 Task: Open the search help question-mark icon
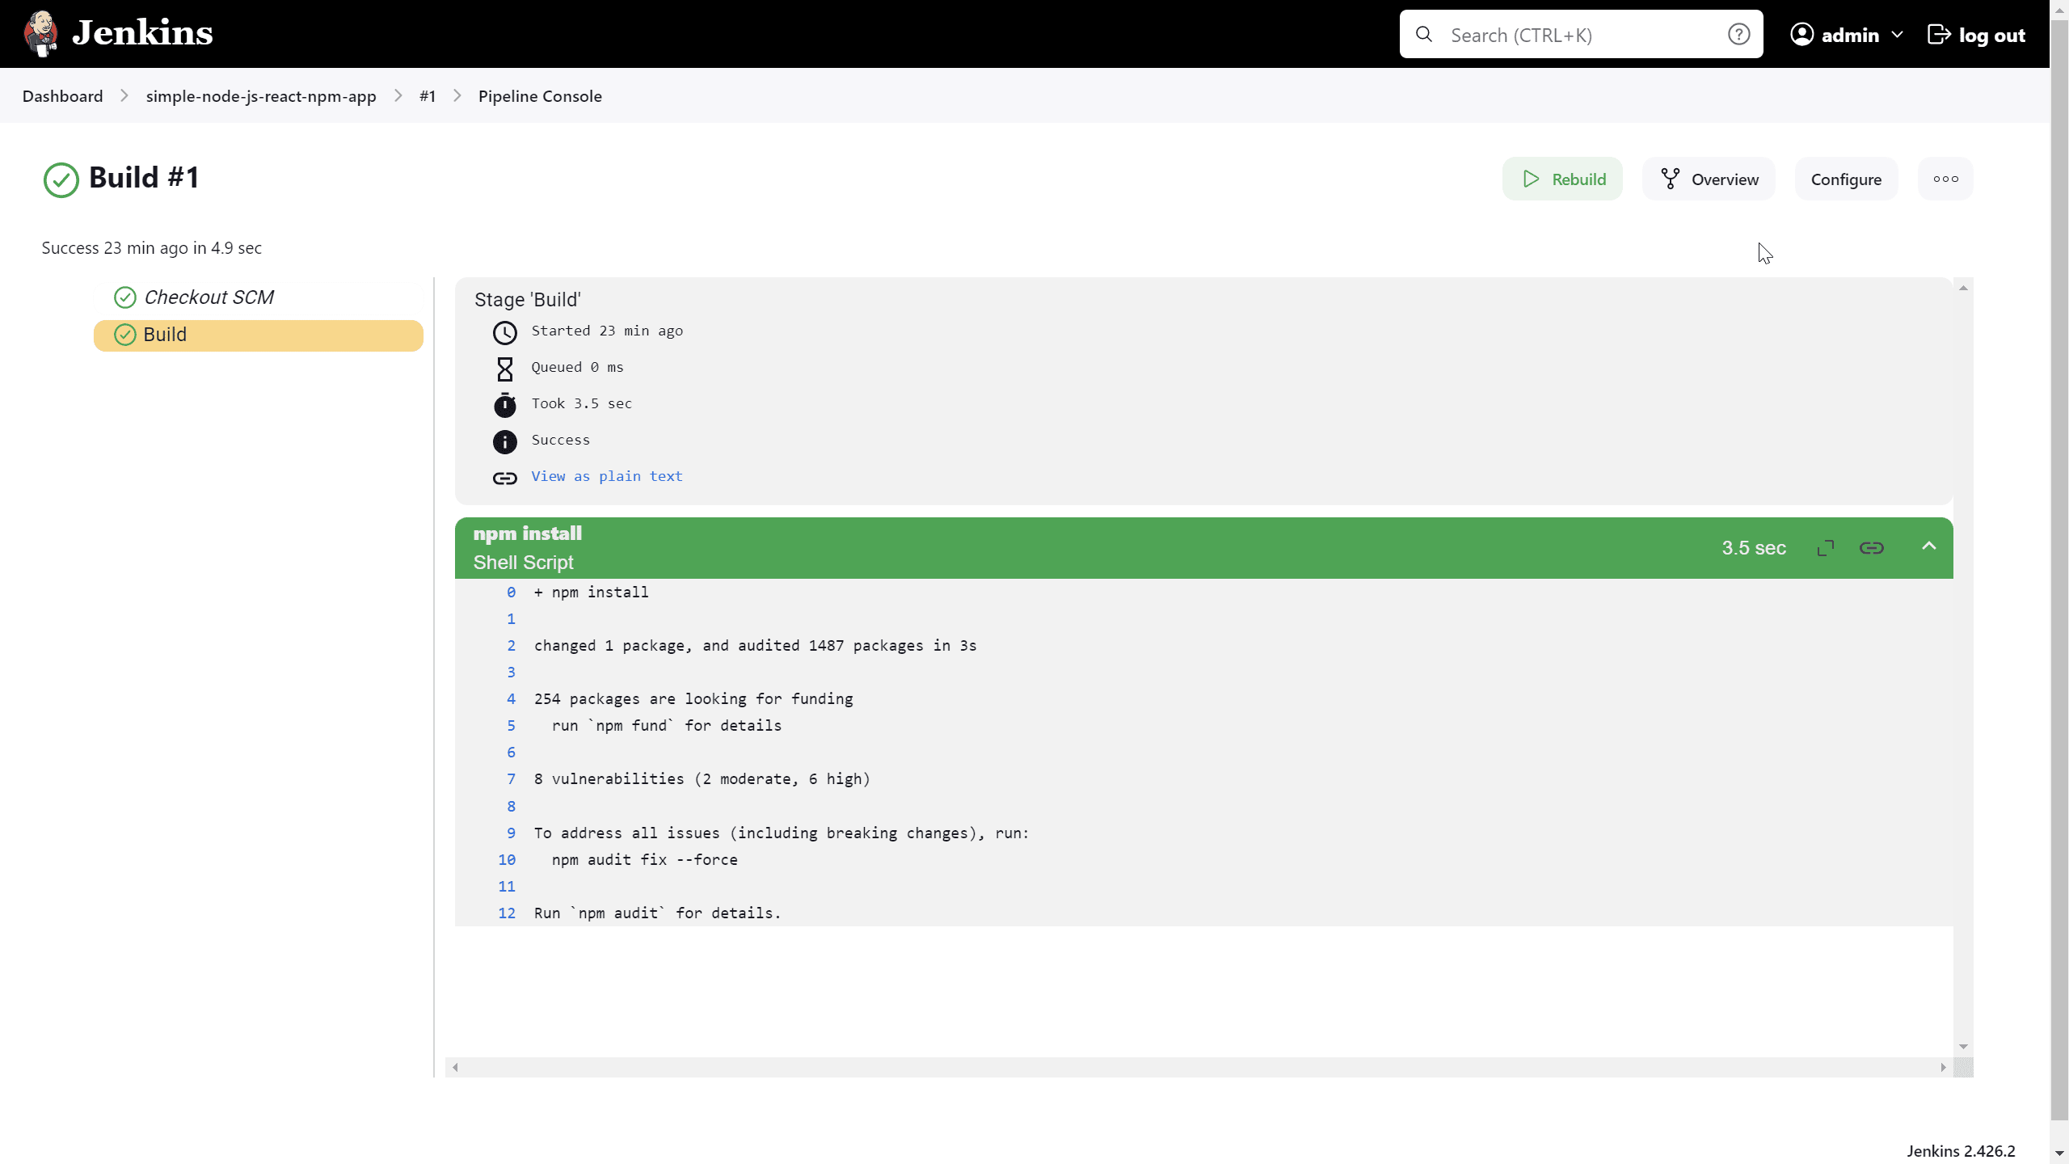click(1738, 35)
